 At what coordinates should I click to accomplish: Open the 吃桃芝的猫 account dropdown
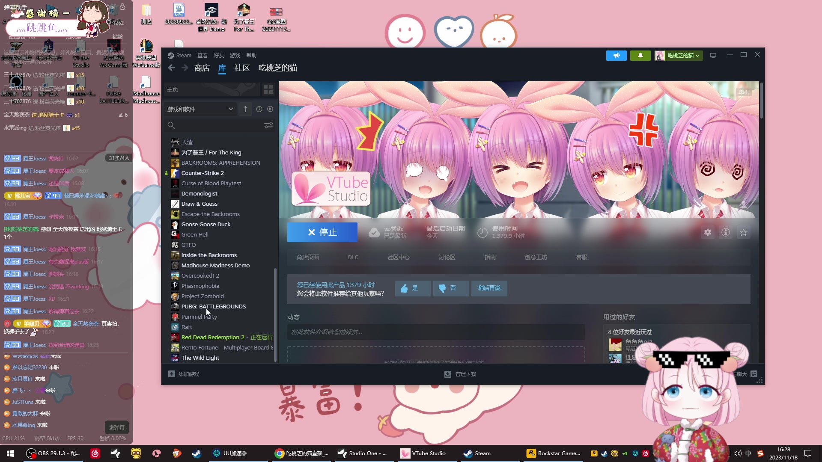(x=679, y=56)
